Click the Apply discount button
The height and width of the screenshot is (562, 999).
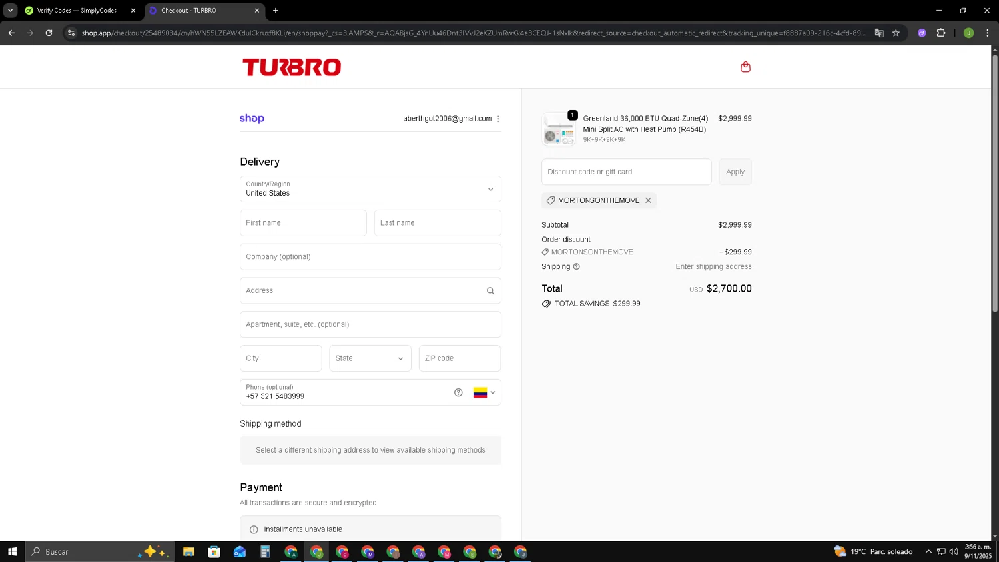735,172
